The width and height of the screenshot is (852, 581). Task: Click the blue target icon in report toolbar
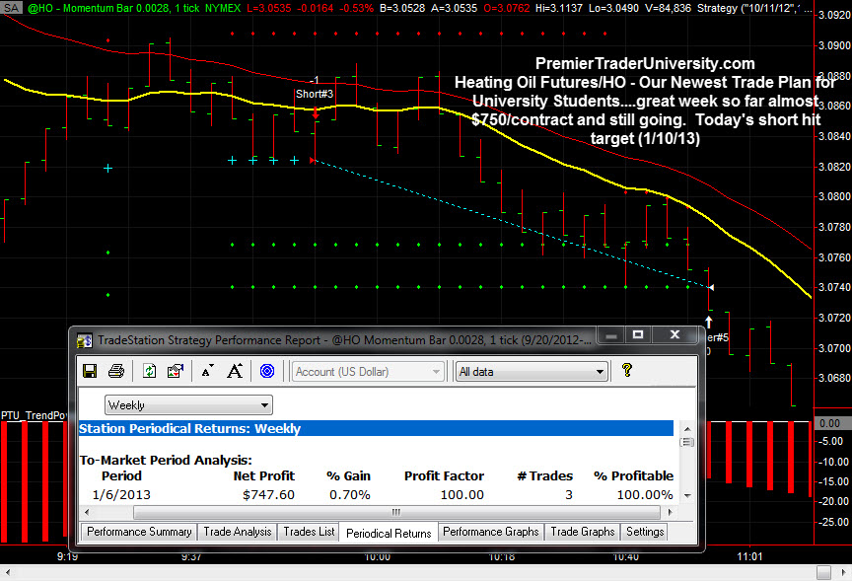pyautogui.click(x=267, y=371)
